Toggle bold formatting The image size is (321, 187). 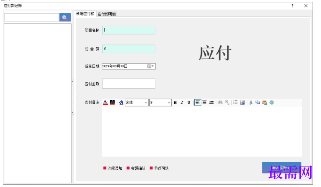(175, 102)
